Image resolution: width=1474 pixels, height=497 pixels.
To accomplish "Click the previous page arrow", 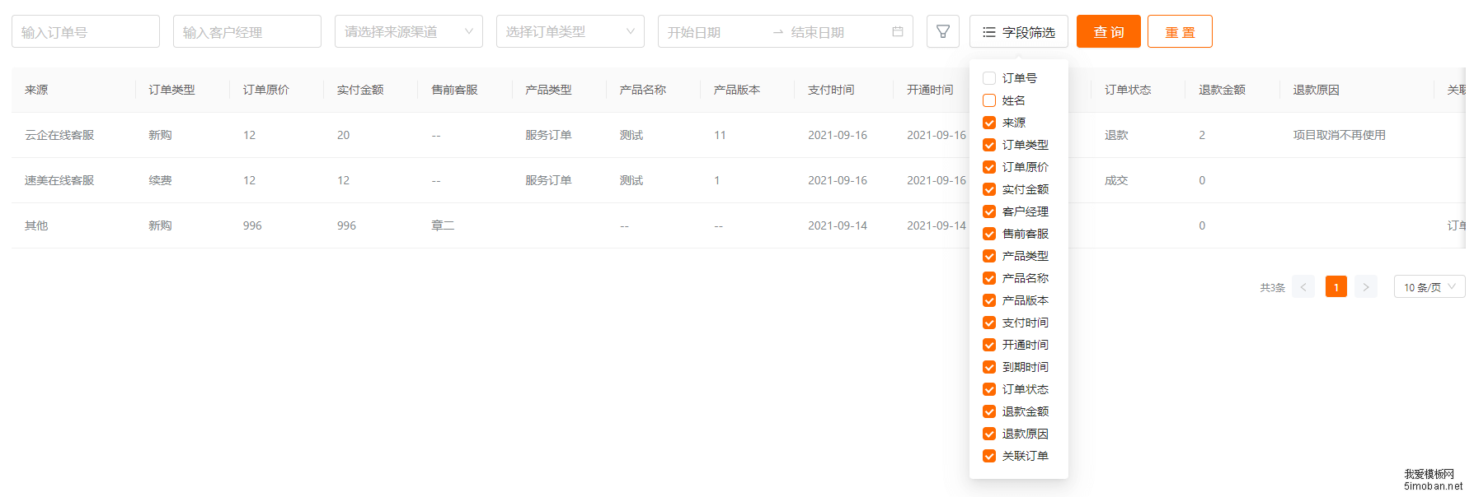I will [1303, 287].
